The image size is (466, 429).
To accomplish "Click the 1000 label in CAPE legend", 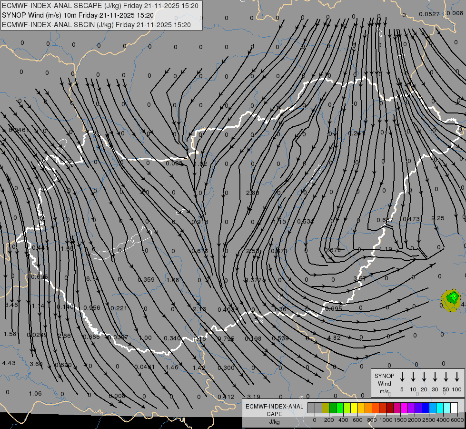I will click(386, 420).
